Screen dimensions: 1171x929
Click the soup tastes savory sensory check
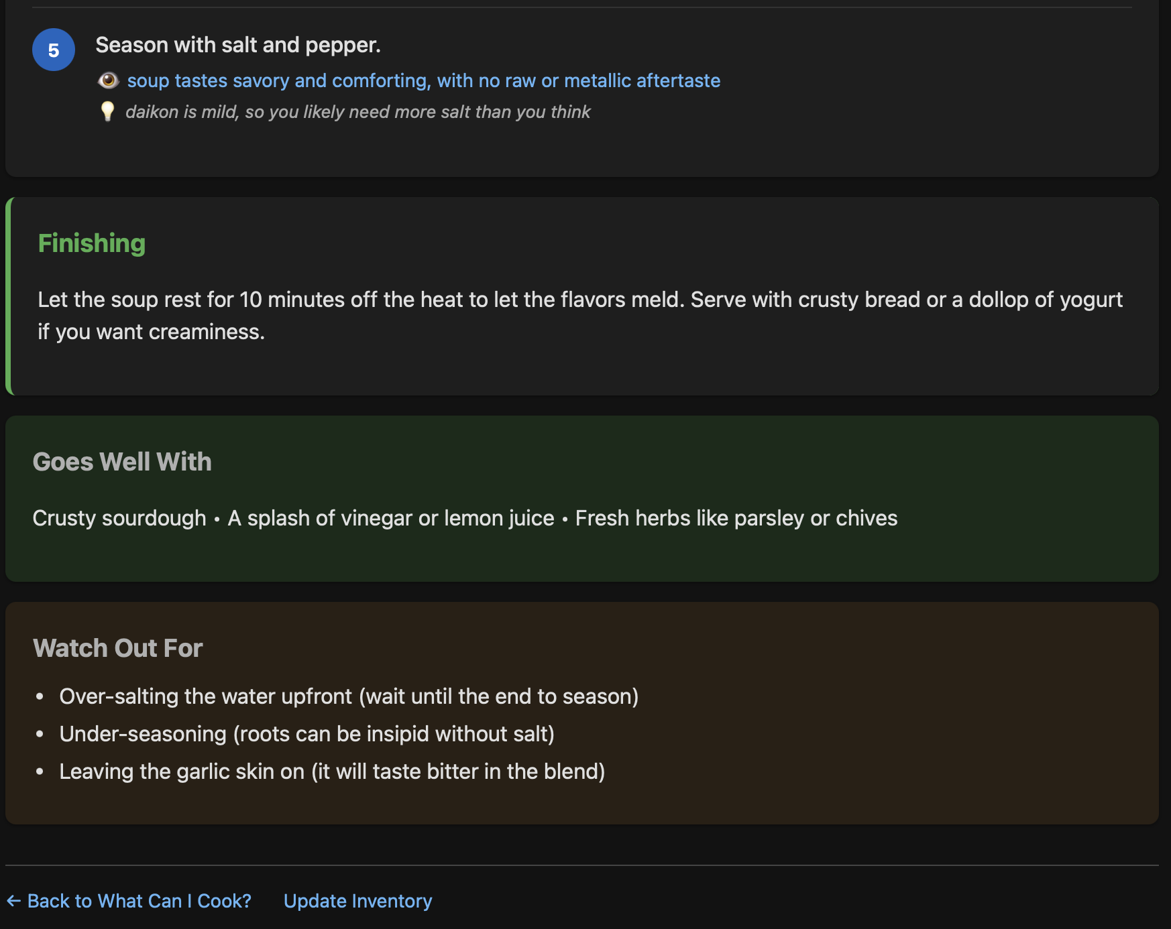(x=424, y=80)
